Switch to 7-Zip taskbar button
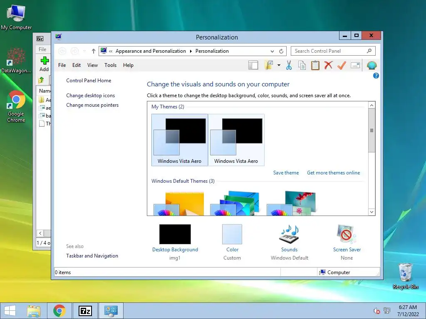 click(85, 311)
